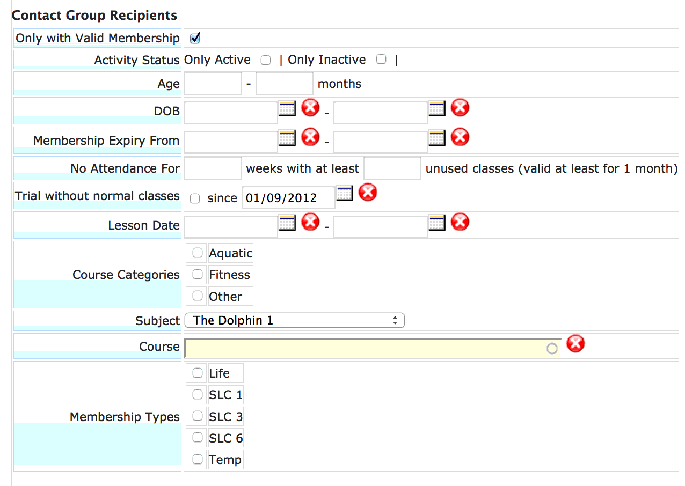Clear the Course field
Screen dimensions: 685x486
[x=575, y=344]
